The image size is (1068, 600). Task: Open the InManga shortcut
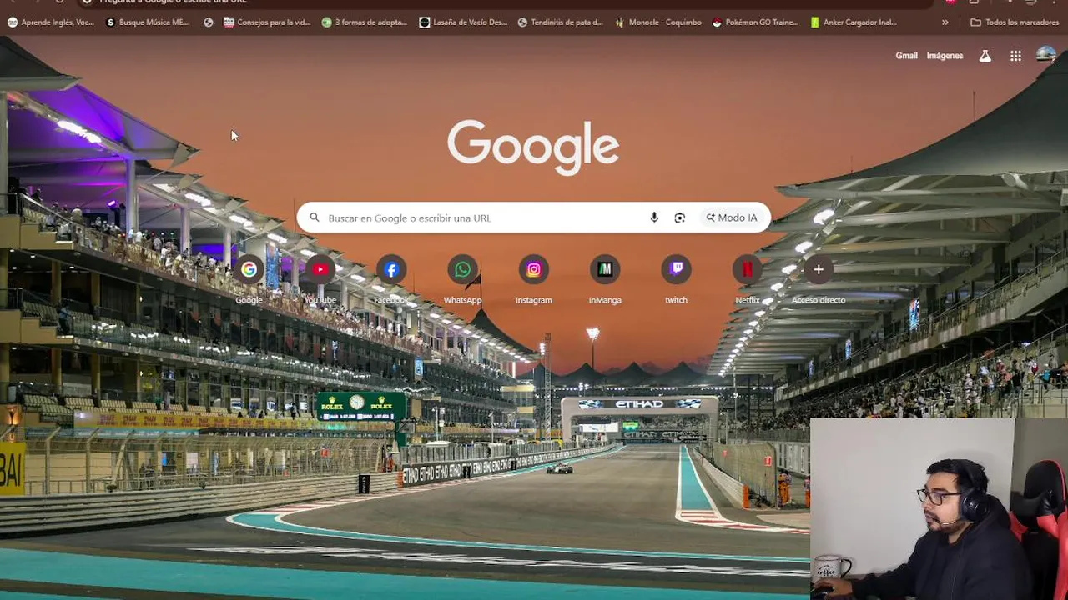click(x=605, y=279)
